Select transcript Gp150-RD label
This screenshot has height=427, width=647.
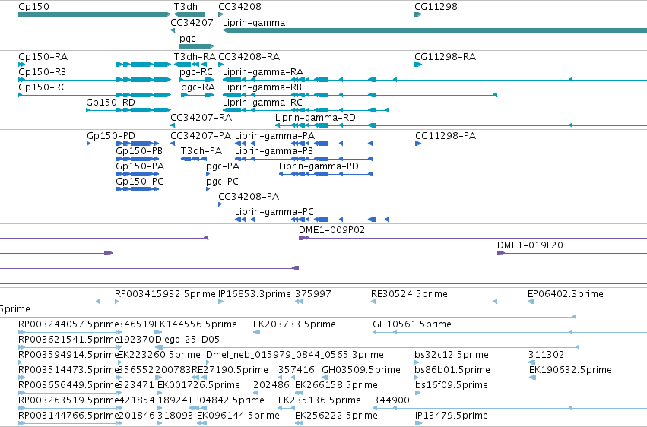coord(110,103)
